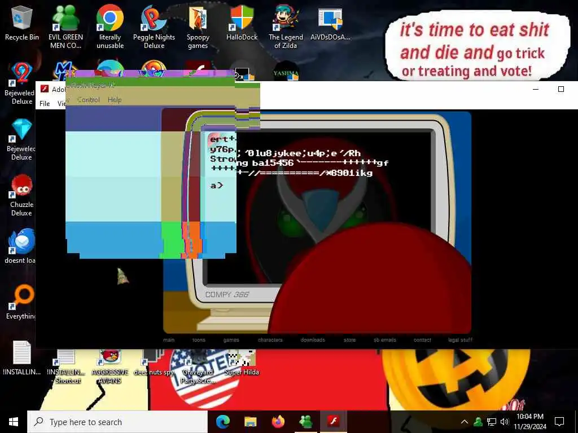
Task: Open the volume tray icon
Action: pos(505,422)
